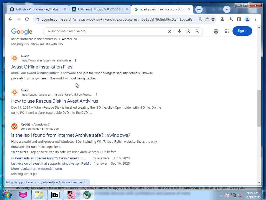Click the muted volume tray icon
The width and height of the screenshot is (266, 200).
(x=240, y=195)
